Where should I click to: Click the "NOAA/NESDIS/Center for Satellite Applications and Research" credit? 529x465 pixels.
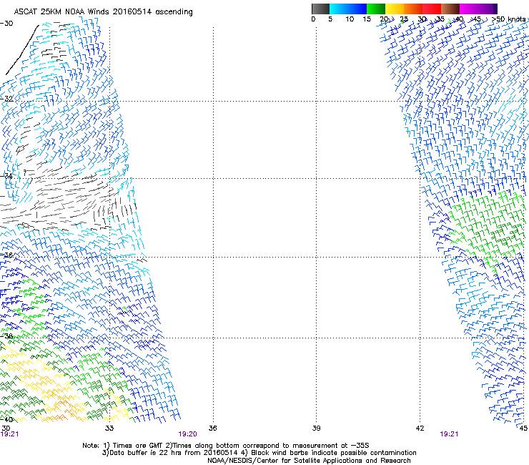[309, 461]
